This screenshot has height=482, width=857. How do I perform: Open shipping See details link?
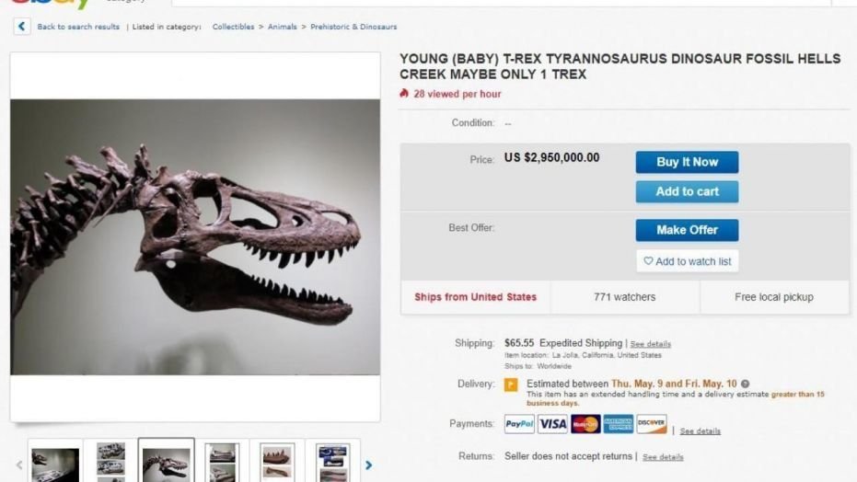pos(651,344)
